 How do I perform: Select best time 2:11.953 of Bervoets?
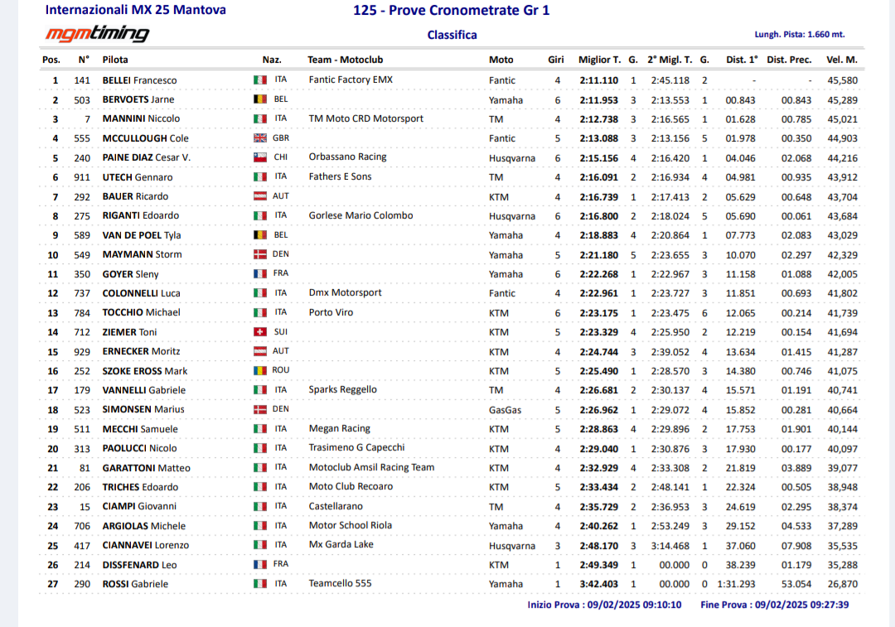coord(598,99)
